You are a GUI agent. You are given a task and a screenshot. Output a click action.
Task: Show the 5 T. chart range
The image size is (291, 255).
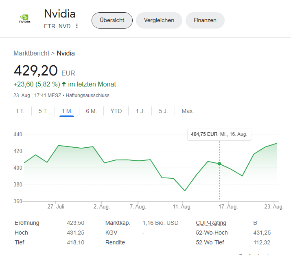(x=43, y=111)
